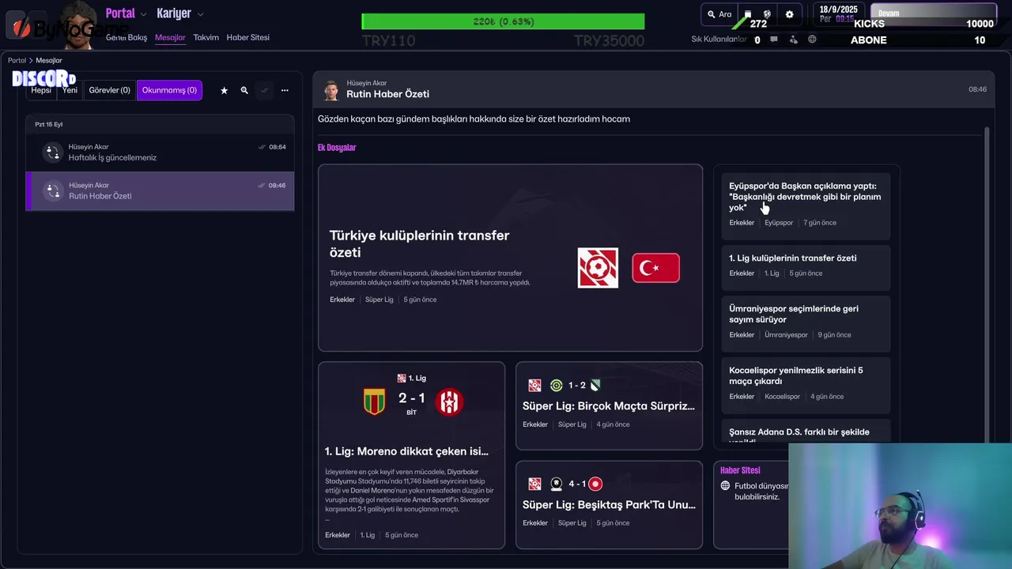Click the green circular team badge left of 1 - 2
The image size is (1012, 569).
pyautogui.click(x=556, y=385)
